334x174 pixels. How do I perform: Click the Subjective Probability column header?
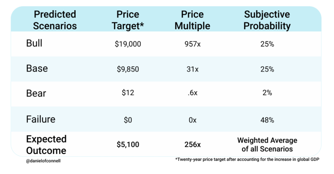[x=267, y=20]
